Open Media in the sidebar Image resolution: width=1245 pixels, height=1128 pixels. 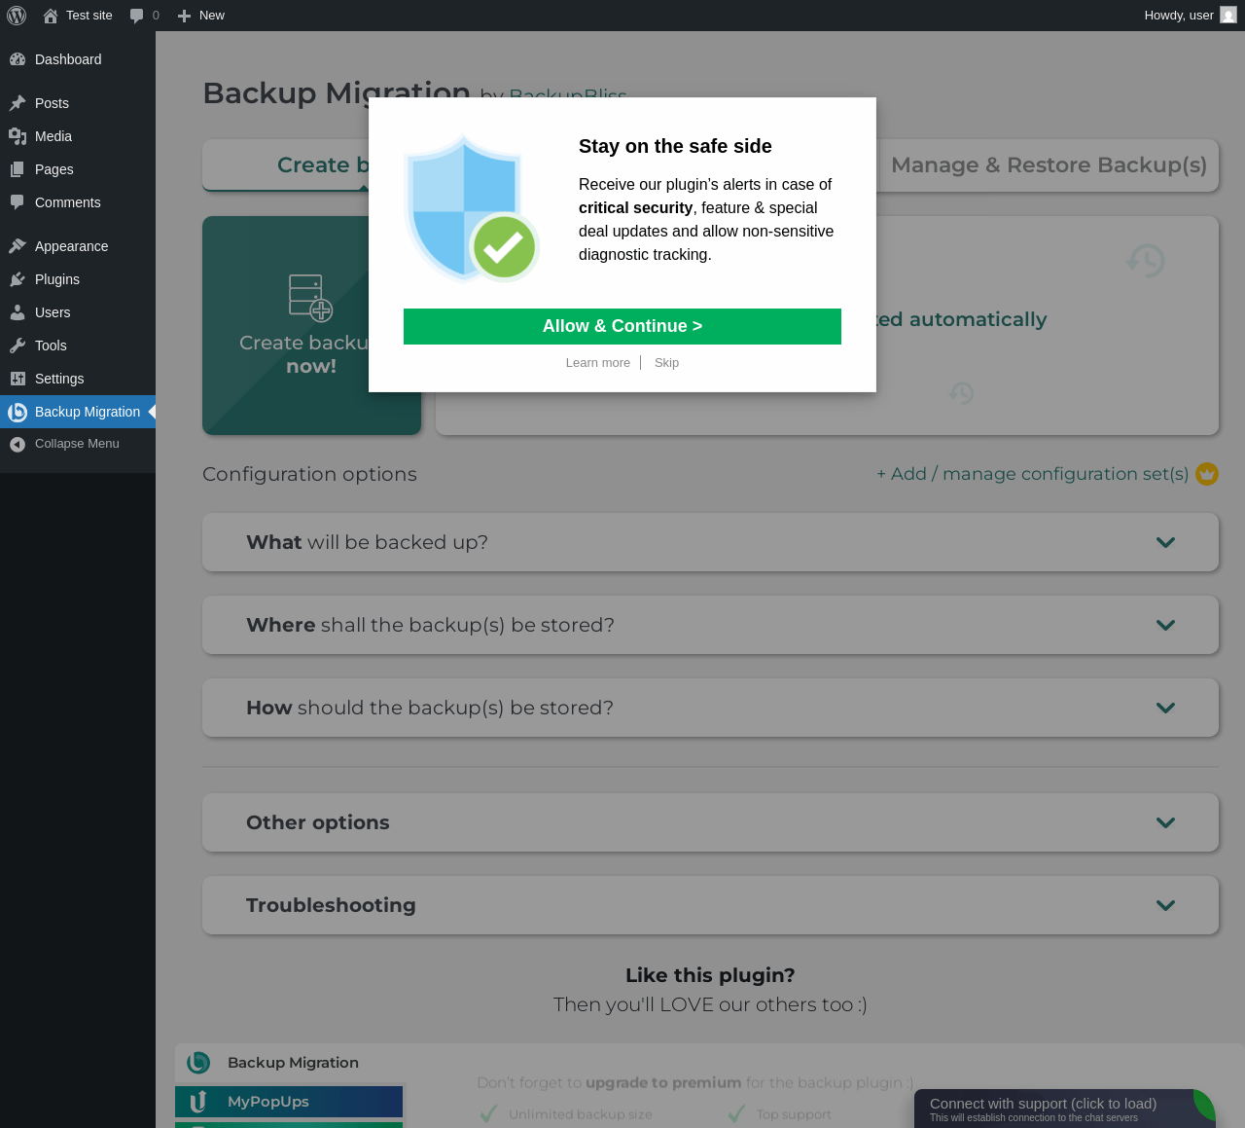coord(78,136)
